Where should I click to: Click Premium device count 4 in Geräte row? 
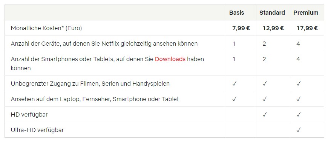click(298, 44)
